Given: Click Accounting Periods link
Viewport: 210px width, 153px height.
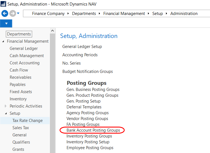Looking at the screenshot, I should pos(80,55).
